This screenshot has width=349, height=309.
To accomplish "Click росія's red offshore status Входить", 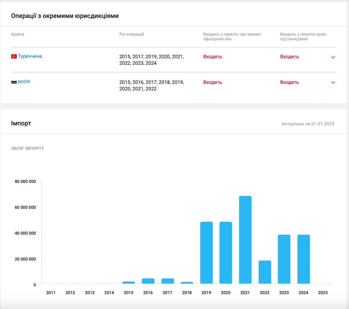I will click(212, 82).
